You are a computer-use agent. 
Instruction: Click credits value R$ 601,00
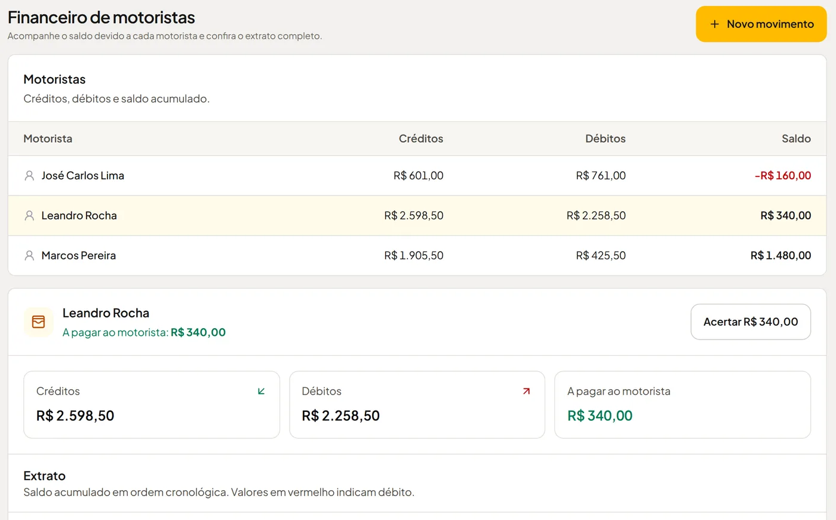(x=419, y=176)
